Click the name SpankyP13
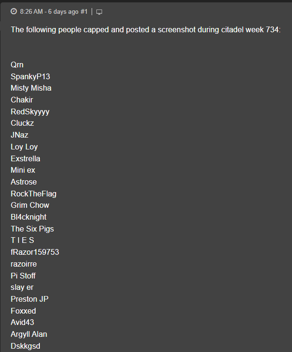Image resolution: width=292 pixels, height=352 pixels. point(30,76)
